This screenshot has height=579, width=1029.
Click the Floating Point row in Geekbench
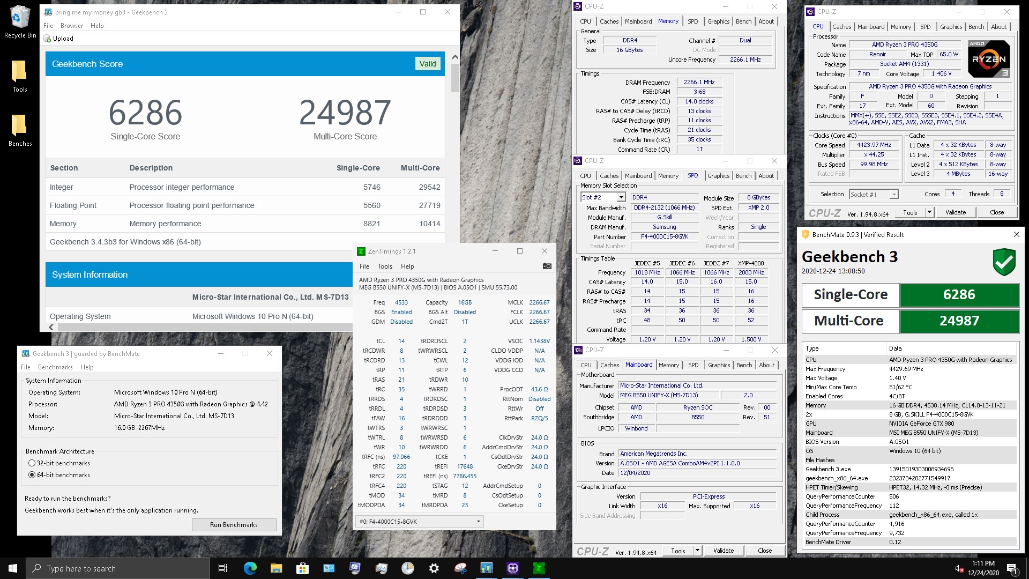[x=245, y=205]
